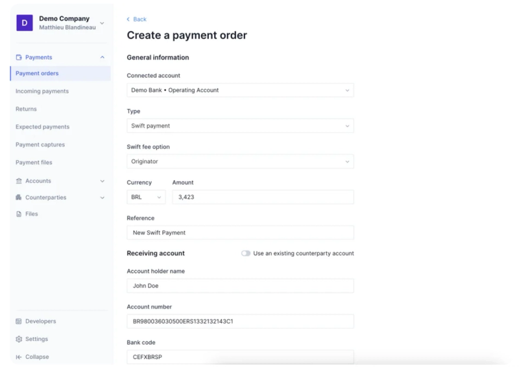Click the Account holder name field
The width and height of the screenshot is (519, 372).
pos(240,286)
